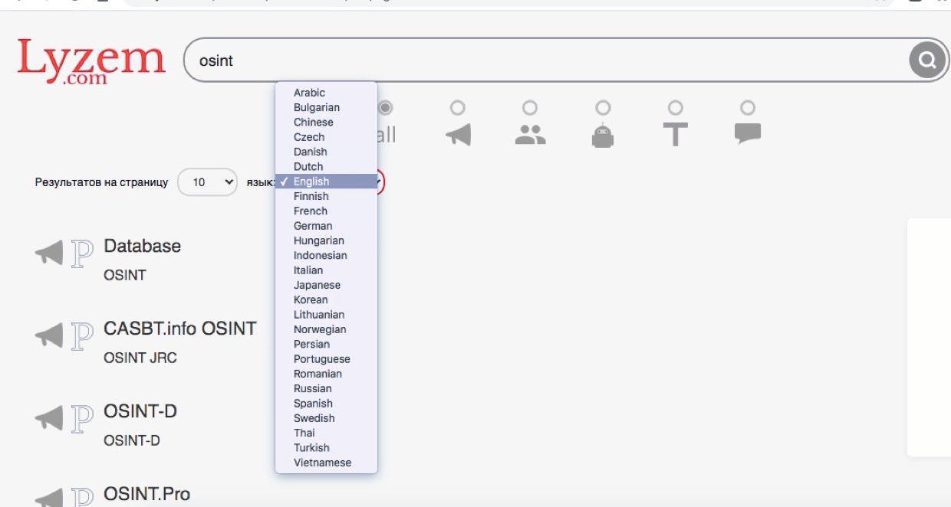Pick Italian in the language dropdown
Screen dimensions: 951x507
pyautogui.click(x=326, y=270)
